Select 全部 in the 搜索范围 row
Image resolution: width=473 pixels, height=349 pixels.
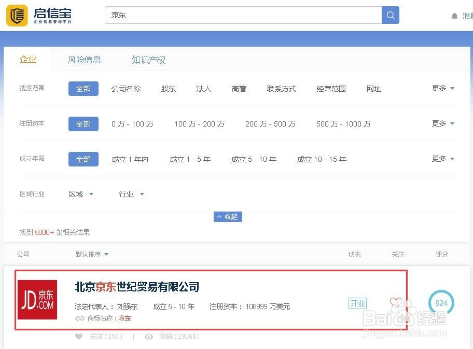84,89
